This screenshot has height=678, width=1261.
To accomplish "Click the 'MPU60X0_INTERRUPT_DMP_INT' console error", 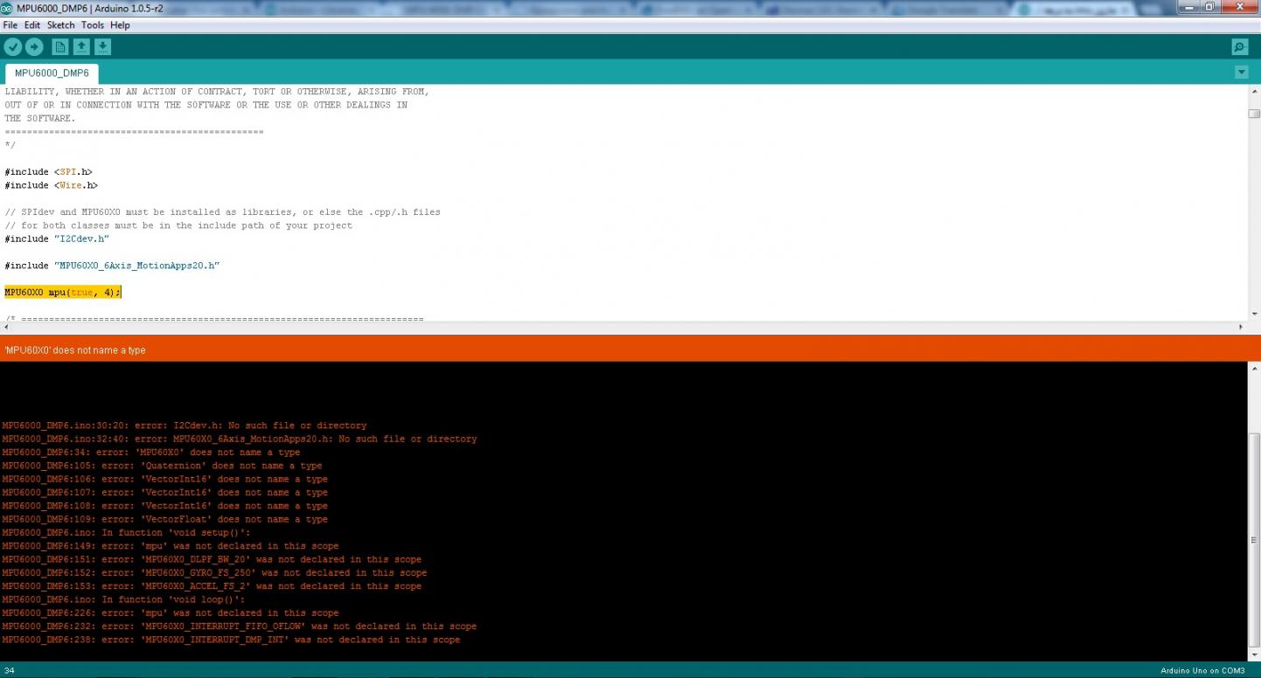I will (x=231, y=640).
